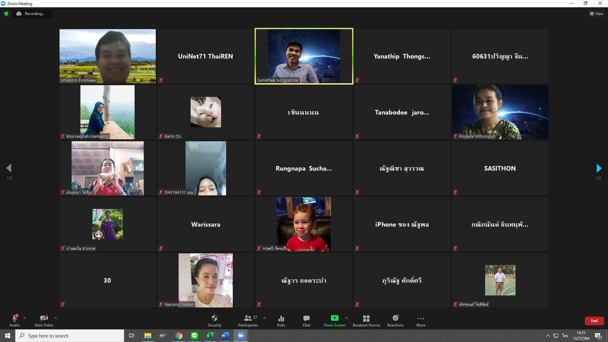Turn on camera with Start Video
Screen dimensions: 608x342
44,320
